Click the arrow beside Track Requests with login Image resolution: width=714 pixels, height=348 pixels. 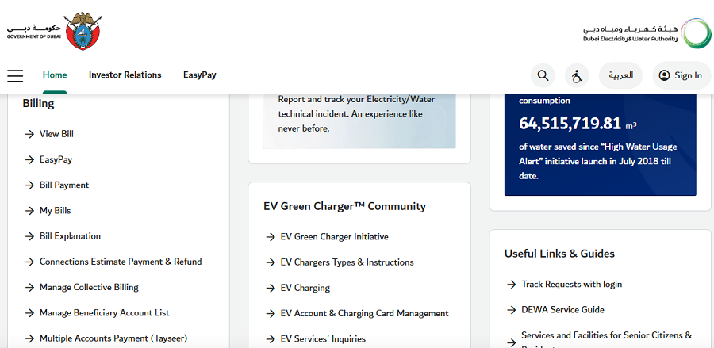(512, 285)
